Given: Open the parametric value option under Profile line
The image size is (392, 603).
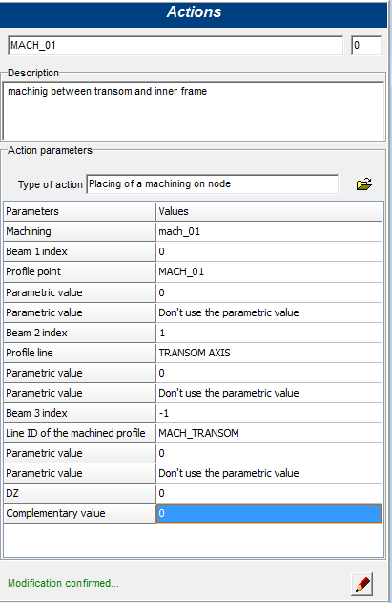Looking at the screenshot, I should point(269,393).
